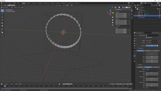This screenshot has width=161, height=91.
Task: Click the Vertex Group input field
Action: [152, 35]
